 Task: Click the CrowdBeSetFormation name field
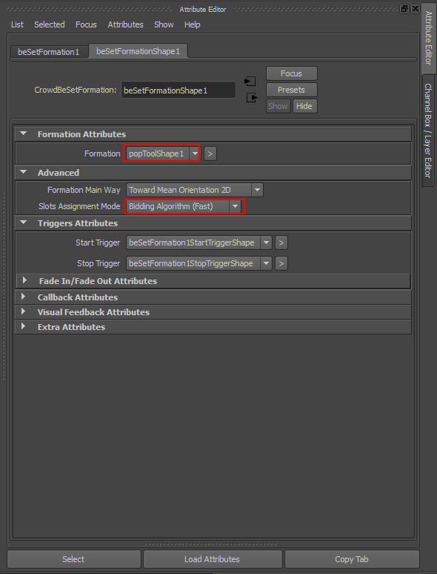pyautogui.click(x=179, y=90)
